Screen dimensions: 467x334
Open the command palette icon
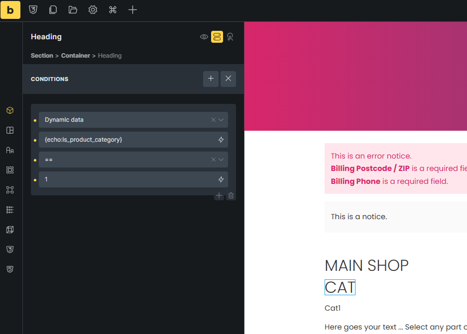click(113, 10)
